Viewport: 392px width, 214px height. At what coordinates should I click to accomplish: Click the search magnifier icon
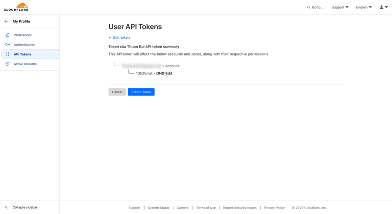click(309, 7)
